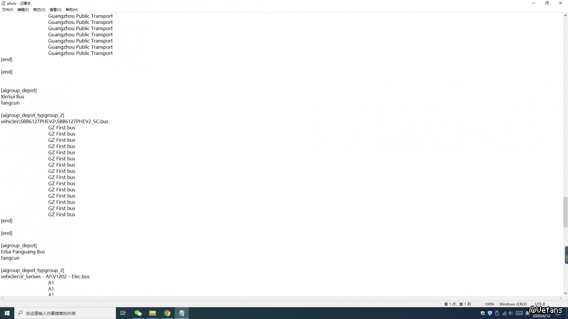Click the horizontal scrollbar left arrow

click(x=3, y=298)
